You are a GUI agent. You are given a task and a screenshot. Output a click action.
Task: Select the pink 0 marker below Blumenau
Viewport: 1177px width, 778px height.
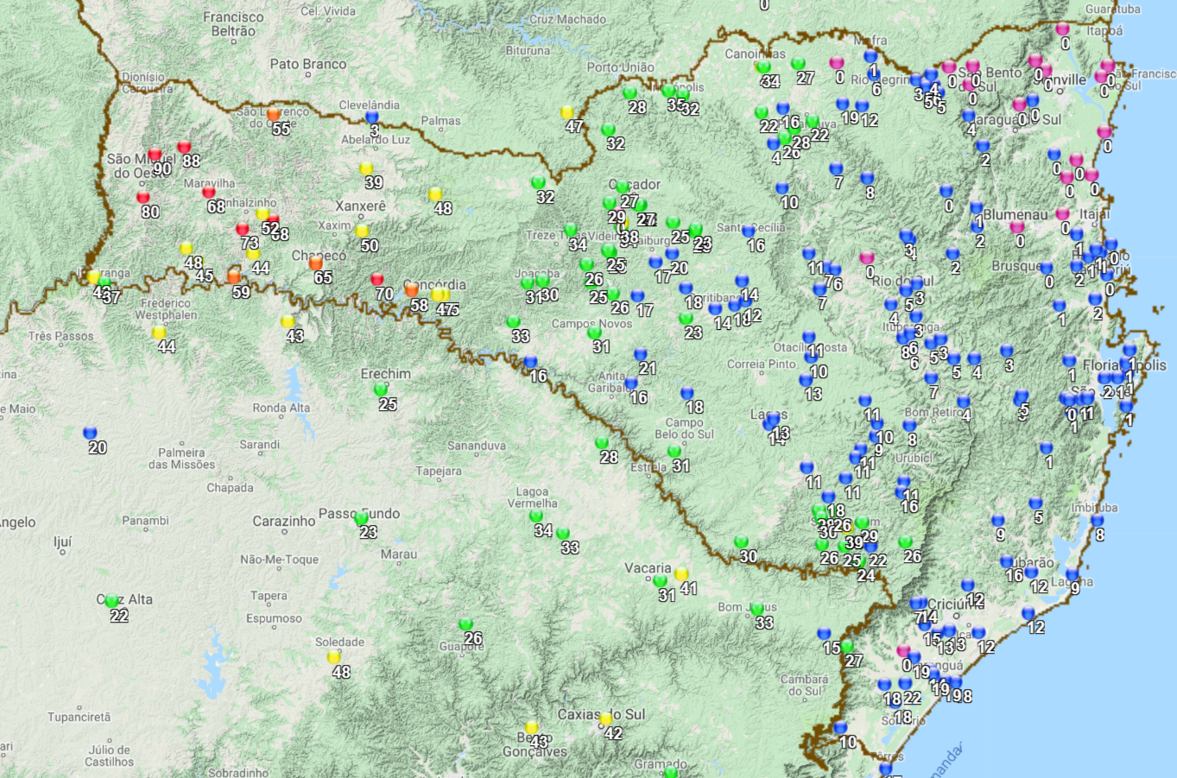(x=1017, y=228)
